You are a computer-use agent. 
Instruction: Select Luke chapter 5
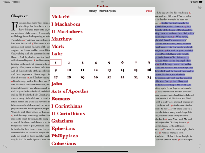(x=109, y=63)
